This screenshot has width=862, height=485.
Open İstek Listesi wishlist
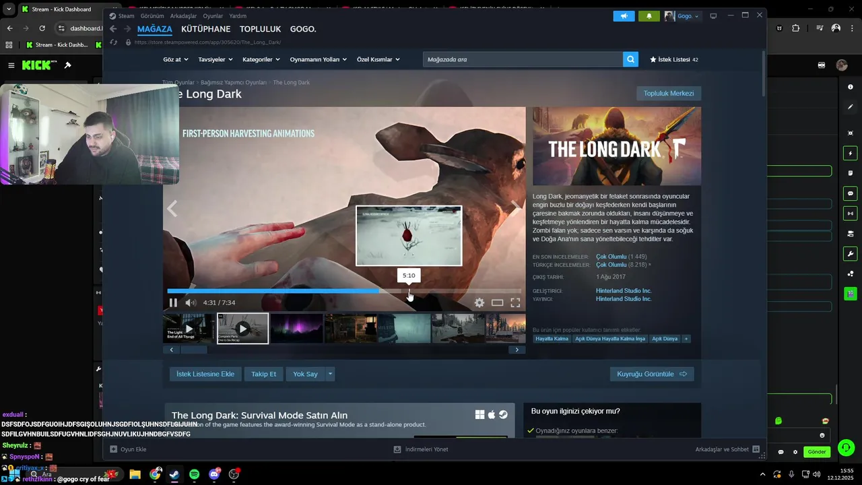point(673,59)
